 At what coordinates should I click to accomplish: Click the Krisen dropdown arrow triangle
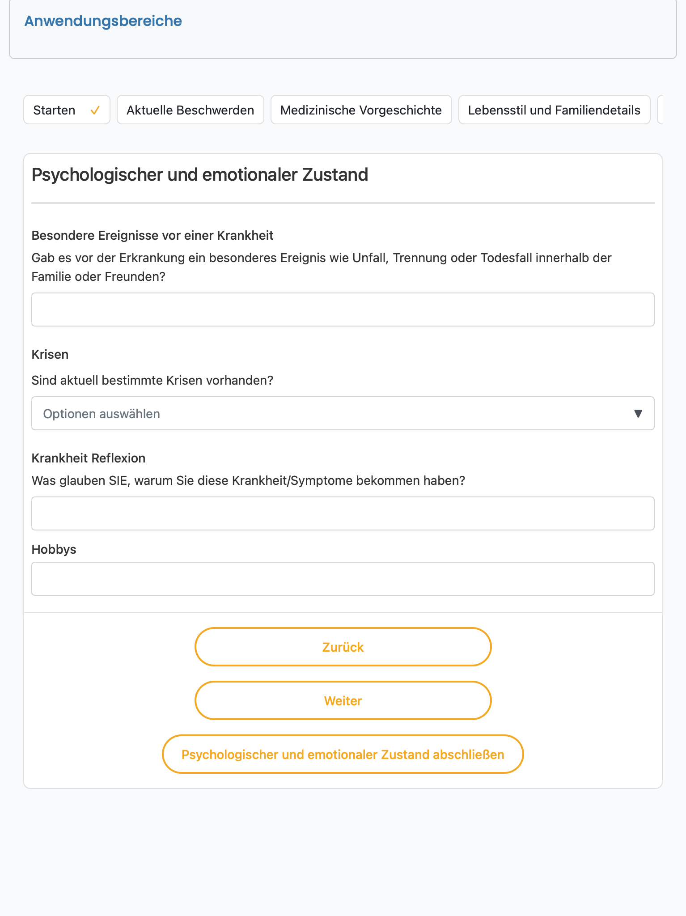(x=638, y=414)
